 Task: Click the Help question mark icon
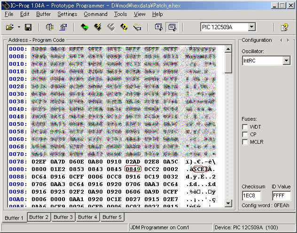284,27
